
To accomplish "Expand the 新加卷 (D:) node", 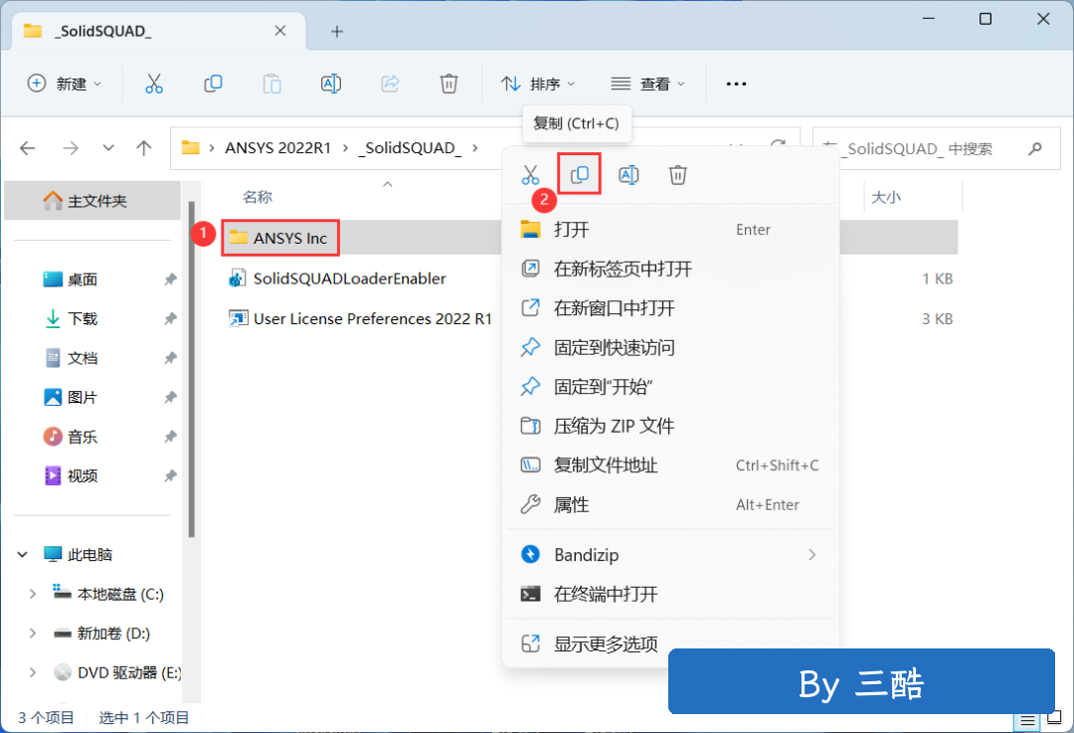I will 32,633.
